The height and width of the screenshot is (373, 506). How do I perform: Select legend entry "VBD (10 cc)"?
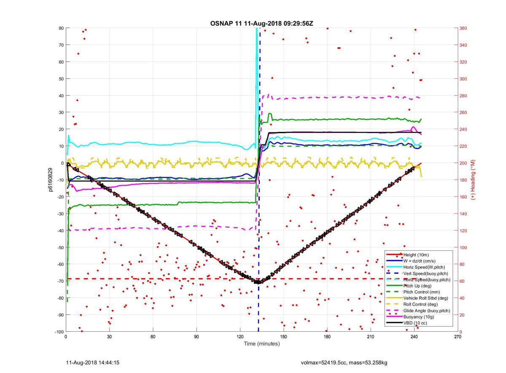[415, 323]
